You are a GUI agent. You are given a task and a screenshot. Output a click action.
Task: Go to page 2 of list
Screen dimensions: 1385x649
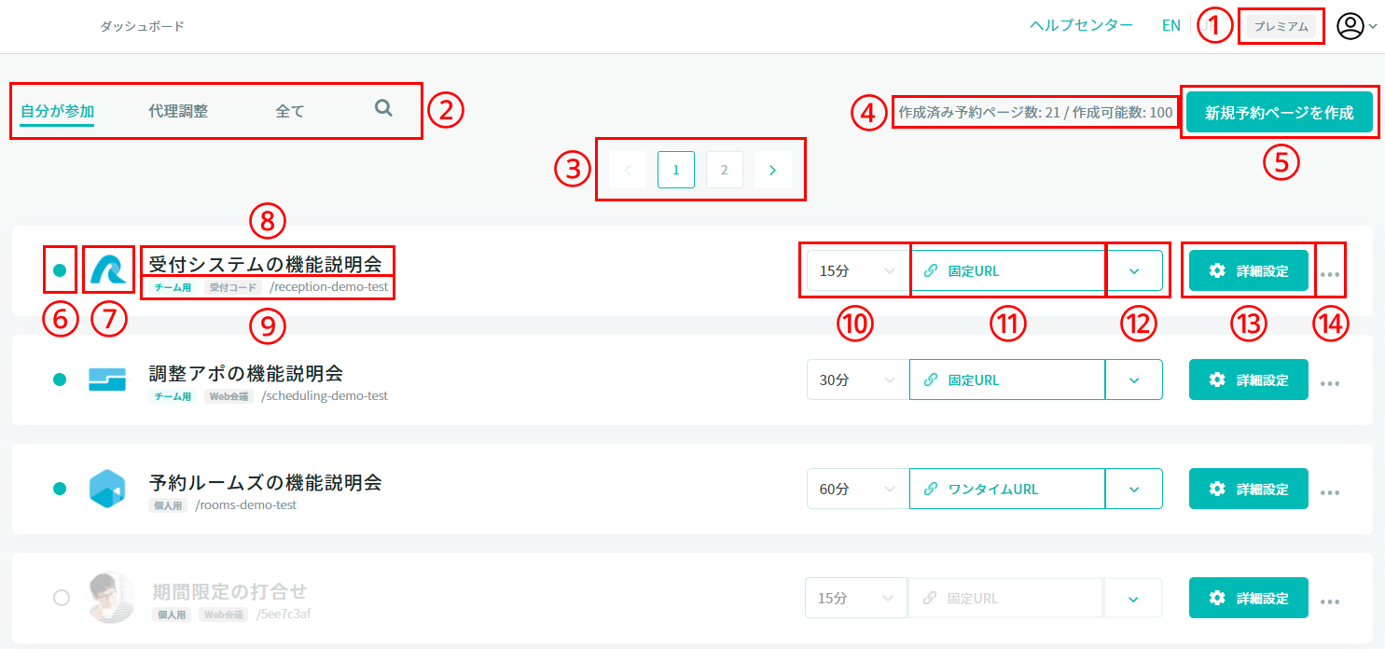click(x=724, y=170)
